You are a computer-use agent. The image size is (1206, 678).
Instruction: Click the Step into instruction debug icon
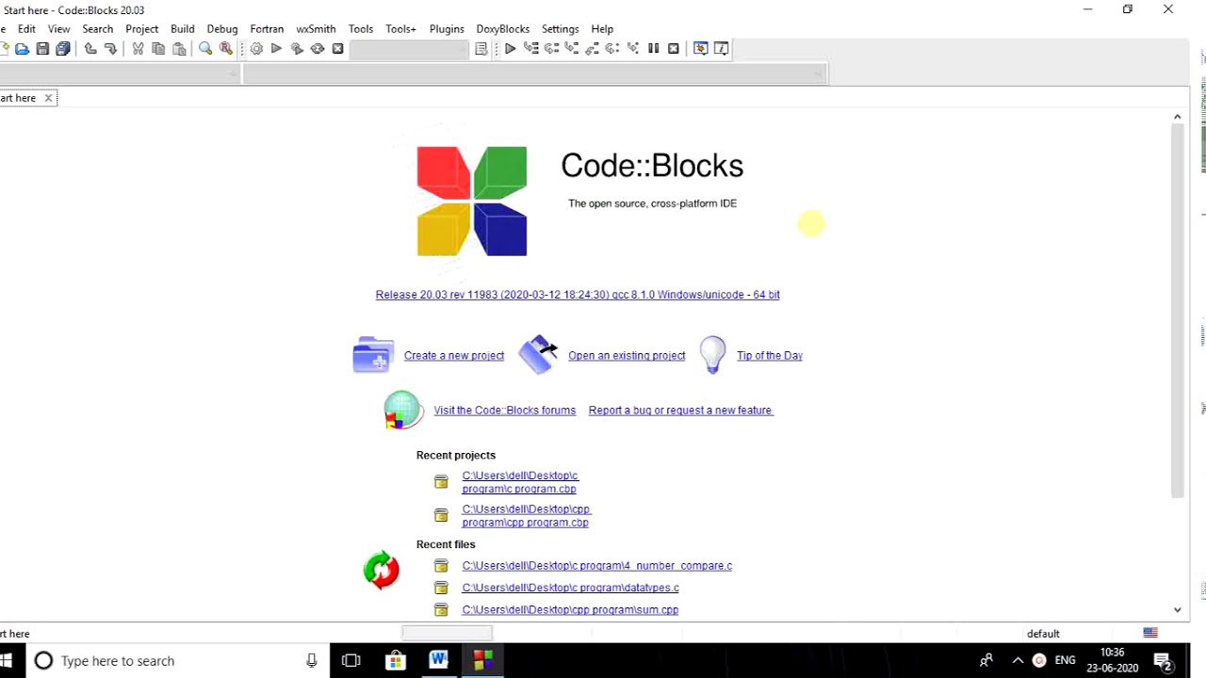[632, 49]
